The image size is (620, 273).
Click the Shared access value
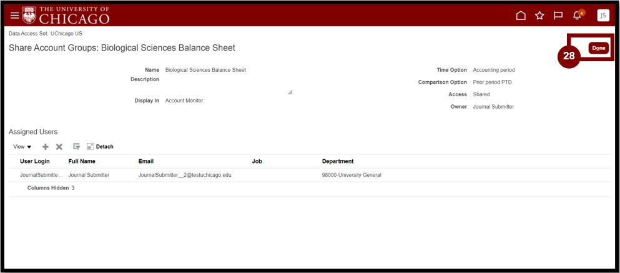click(481, 94)
